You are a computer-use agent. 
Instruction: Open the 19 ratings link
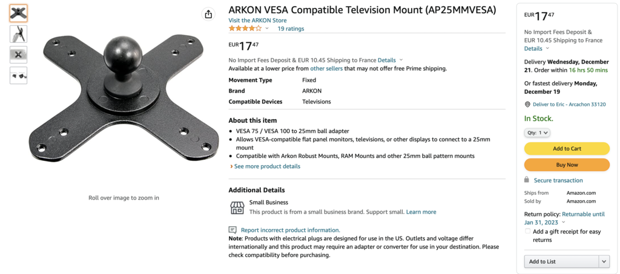coord(291,28)
